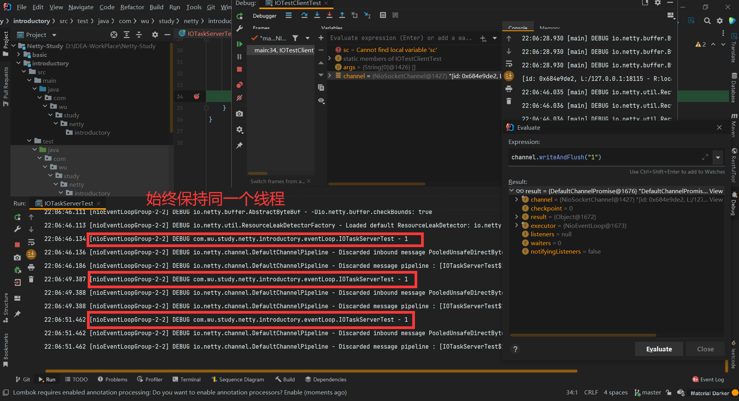This screenshot has height=401, width=739.
Task: Expand the basic module folder
Action: pyautogui.click(x=18, y=55)
